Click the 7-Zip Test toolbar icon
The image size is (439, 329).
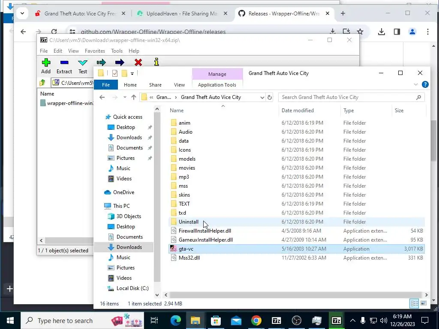(x=83, y=63)
